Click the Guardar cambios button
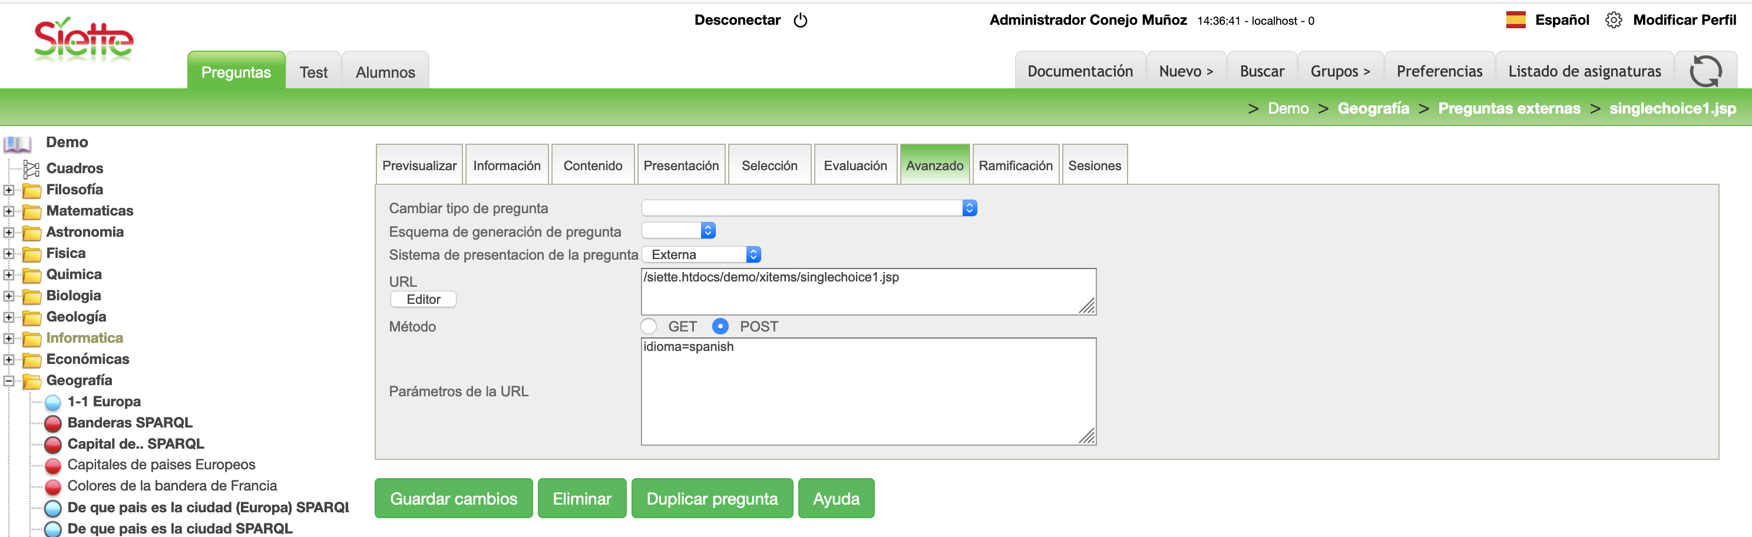Viewport: 1752px width, 537px height. (454, 498)
